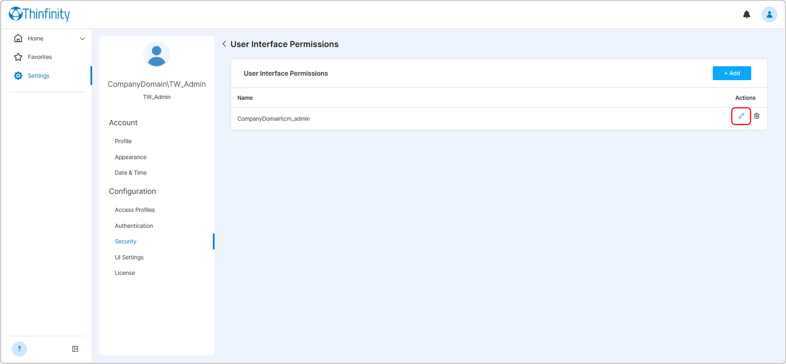Go to Date & Time settings
The height and width of the screenshot is (364, 786).
[x=131, y=173]
